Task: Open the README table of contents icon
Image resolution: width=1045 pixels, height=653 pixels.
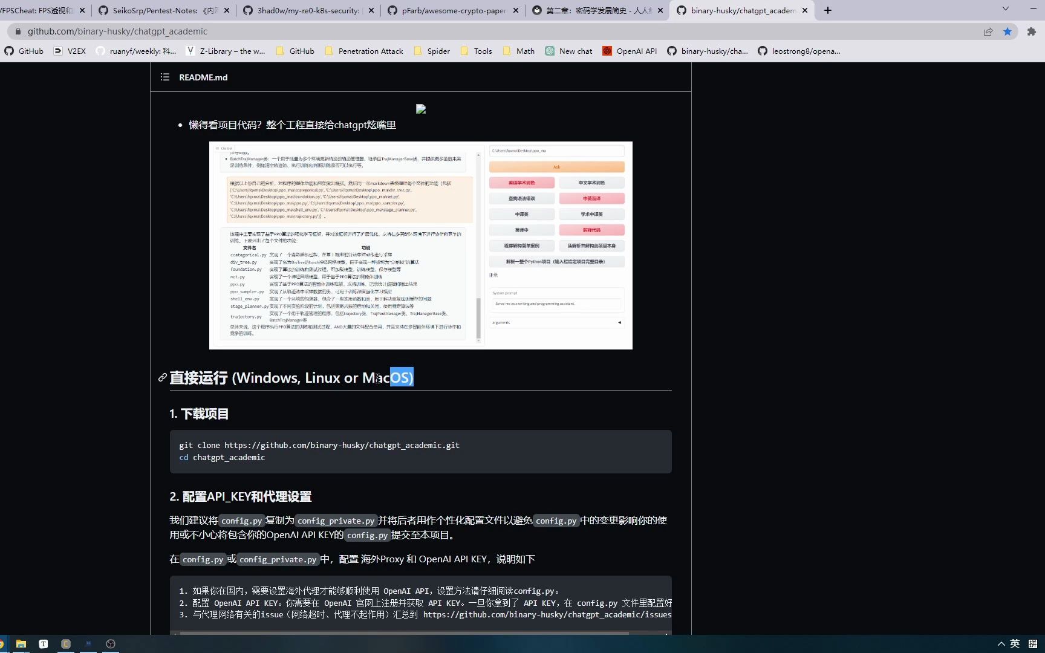Action: (x=164, y=77)
